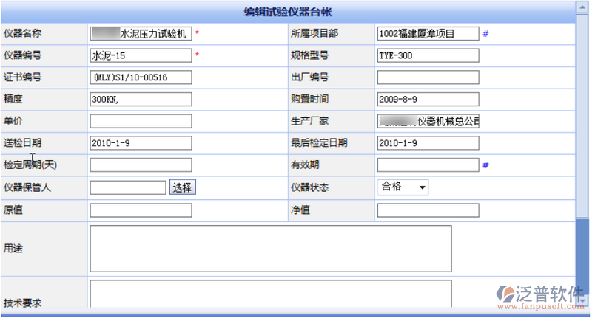The image size is (592, 318).
Task: Focus the empty 出厂编号 input field
Action: point(428,77)
